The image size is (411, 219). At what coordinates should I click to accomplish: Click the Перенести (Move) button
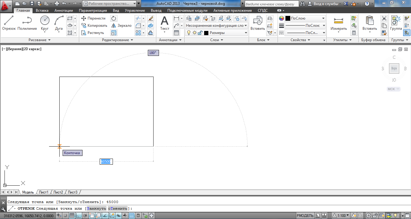click(93, 18)
